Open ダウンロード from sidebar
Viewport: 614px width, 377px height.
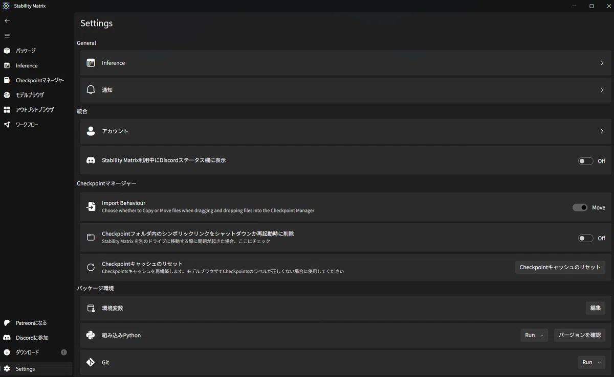pyautogui.click(x=28, y=352)
